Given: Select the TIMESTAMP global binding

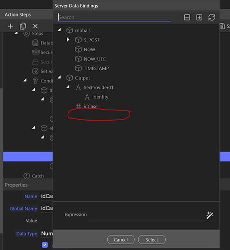Looking at the screenshot, I should pyautogui.click(x=96, y=68).
